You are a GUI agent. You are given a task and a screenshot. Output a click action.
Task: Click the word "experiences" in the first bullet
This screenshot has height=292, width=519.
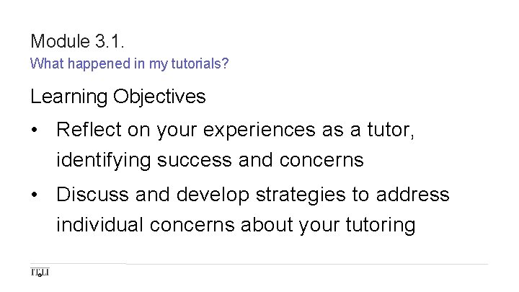[259, 130]
